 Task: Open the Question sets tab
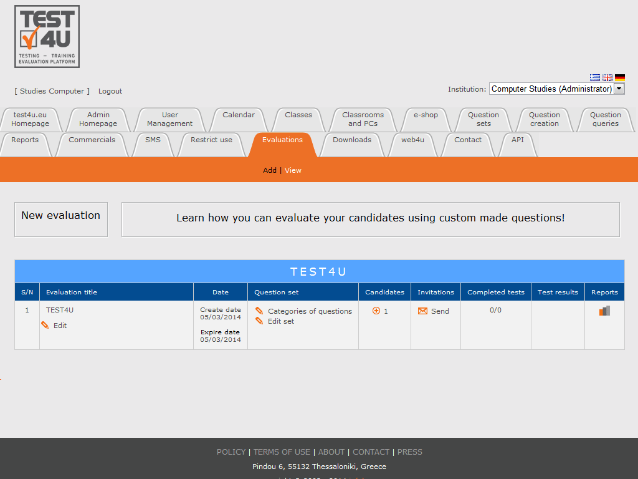click(x=483, y=119)
